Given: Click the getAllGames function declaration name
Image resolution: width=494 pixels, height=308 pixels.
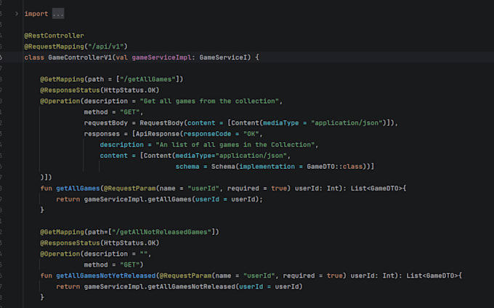Looking at the screenshot, I should (x=78, y=188).
